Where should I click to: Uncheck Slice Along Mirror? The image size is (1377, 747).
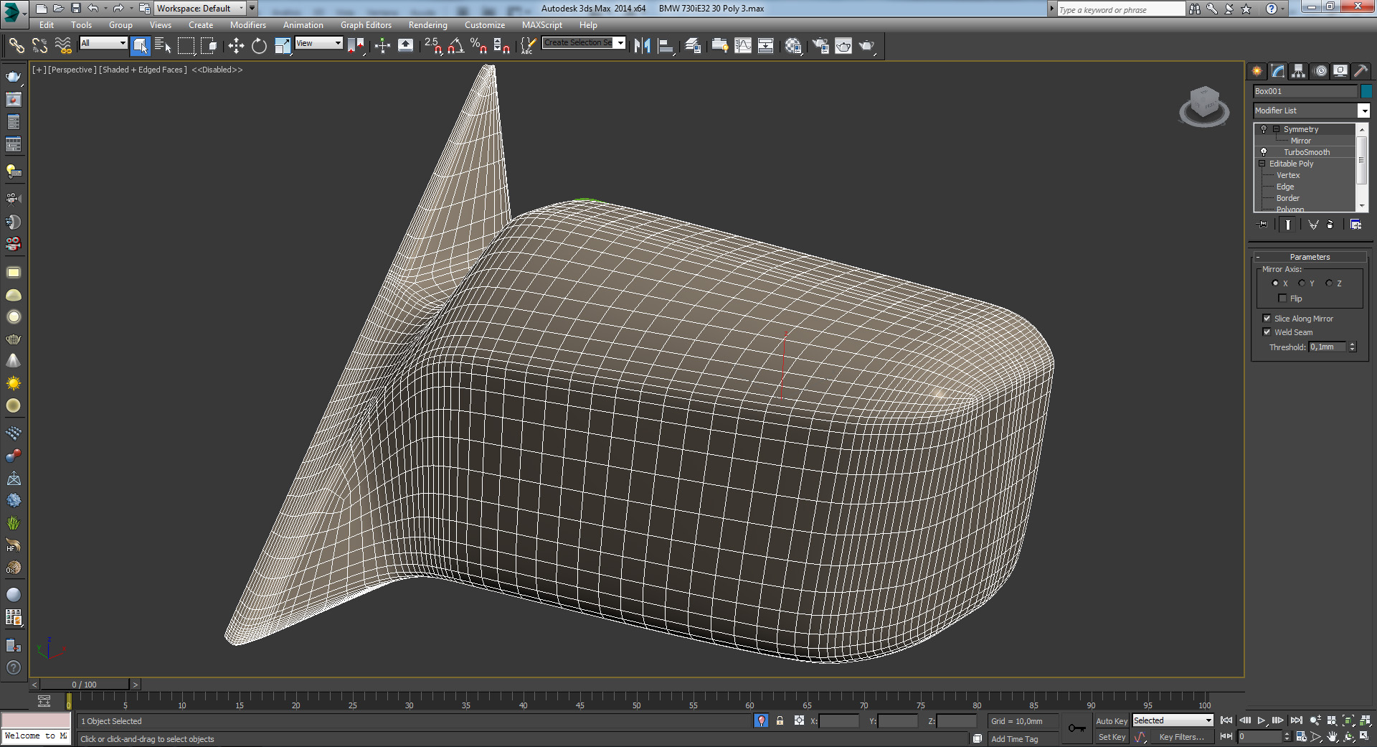[x=1267, y=319]
